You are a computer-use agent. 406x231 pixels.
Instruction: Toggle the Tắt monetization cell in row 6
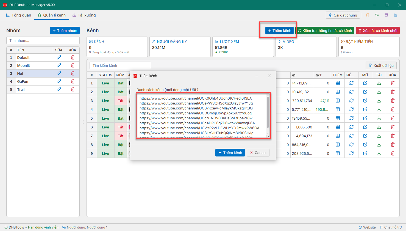121,127
